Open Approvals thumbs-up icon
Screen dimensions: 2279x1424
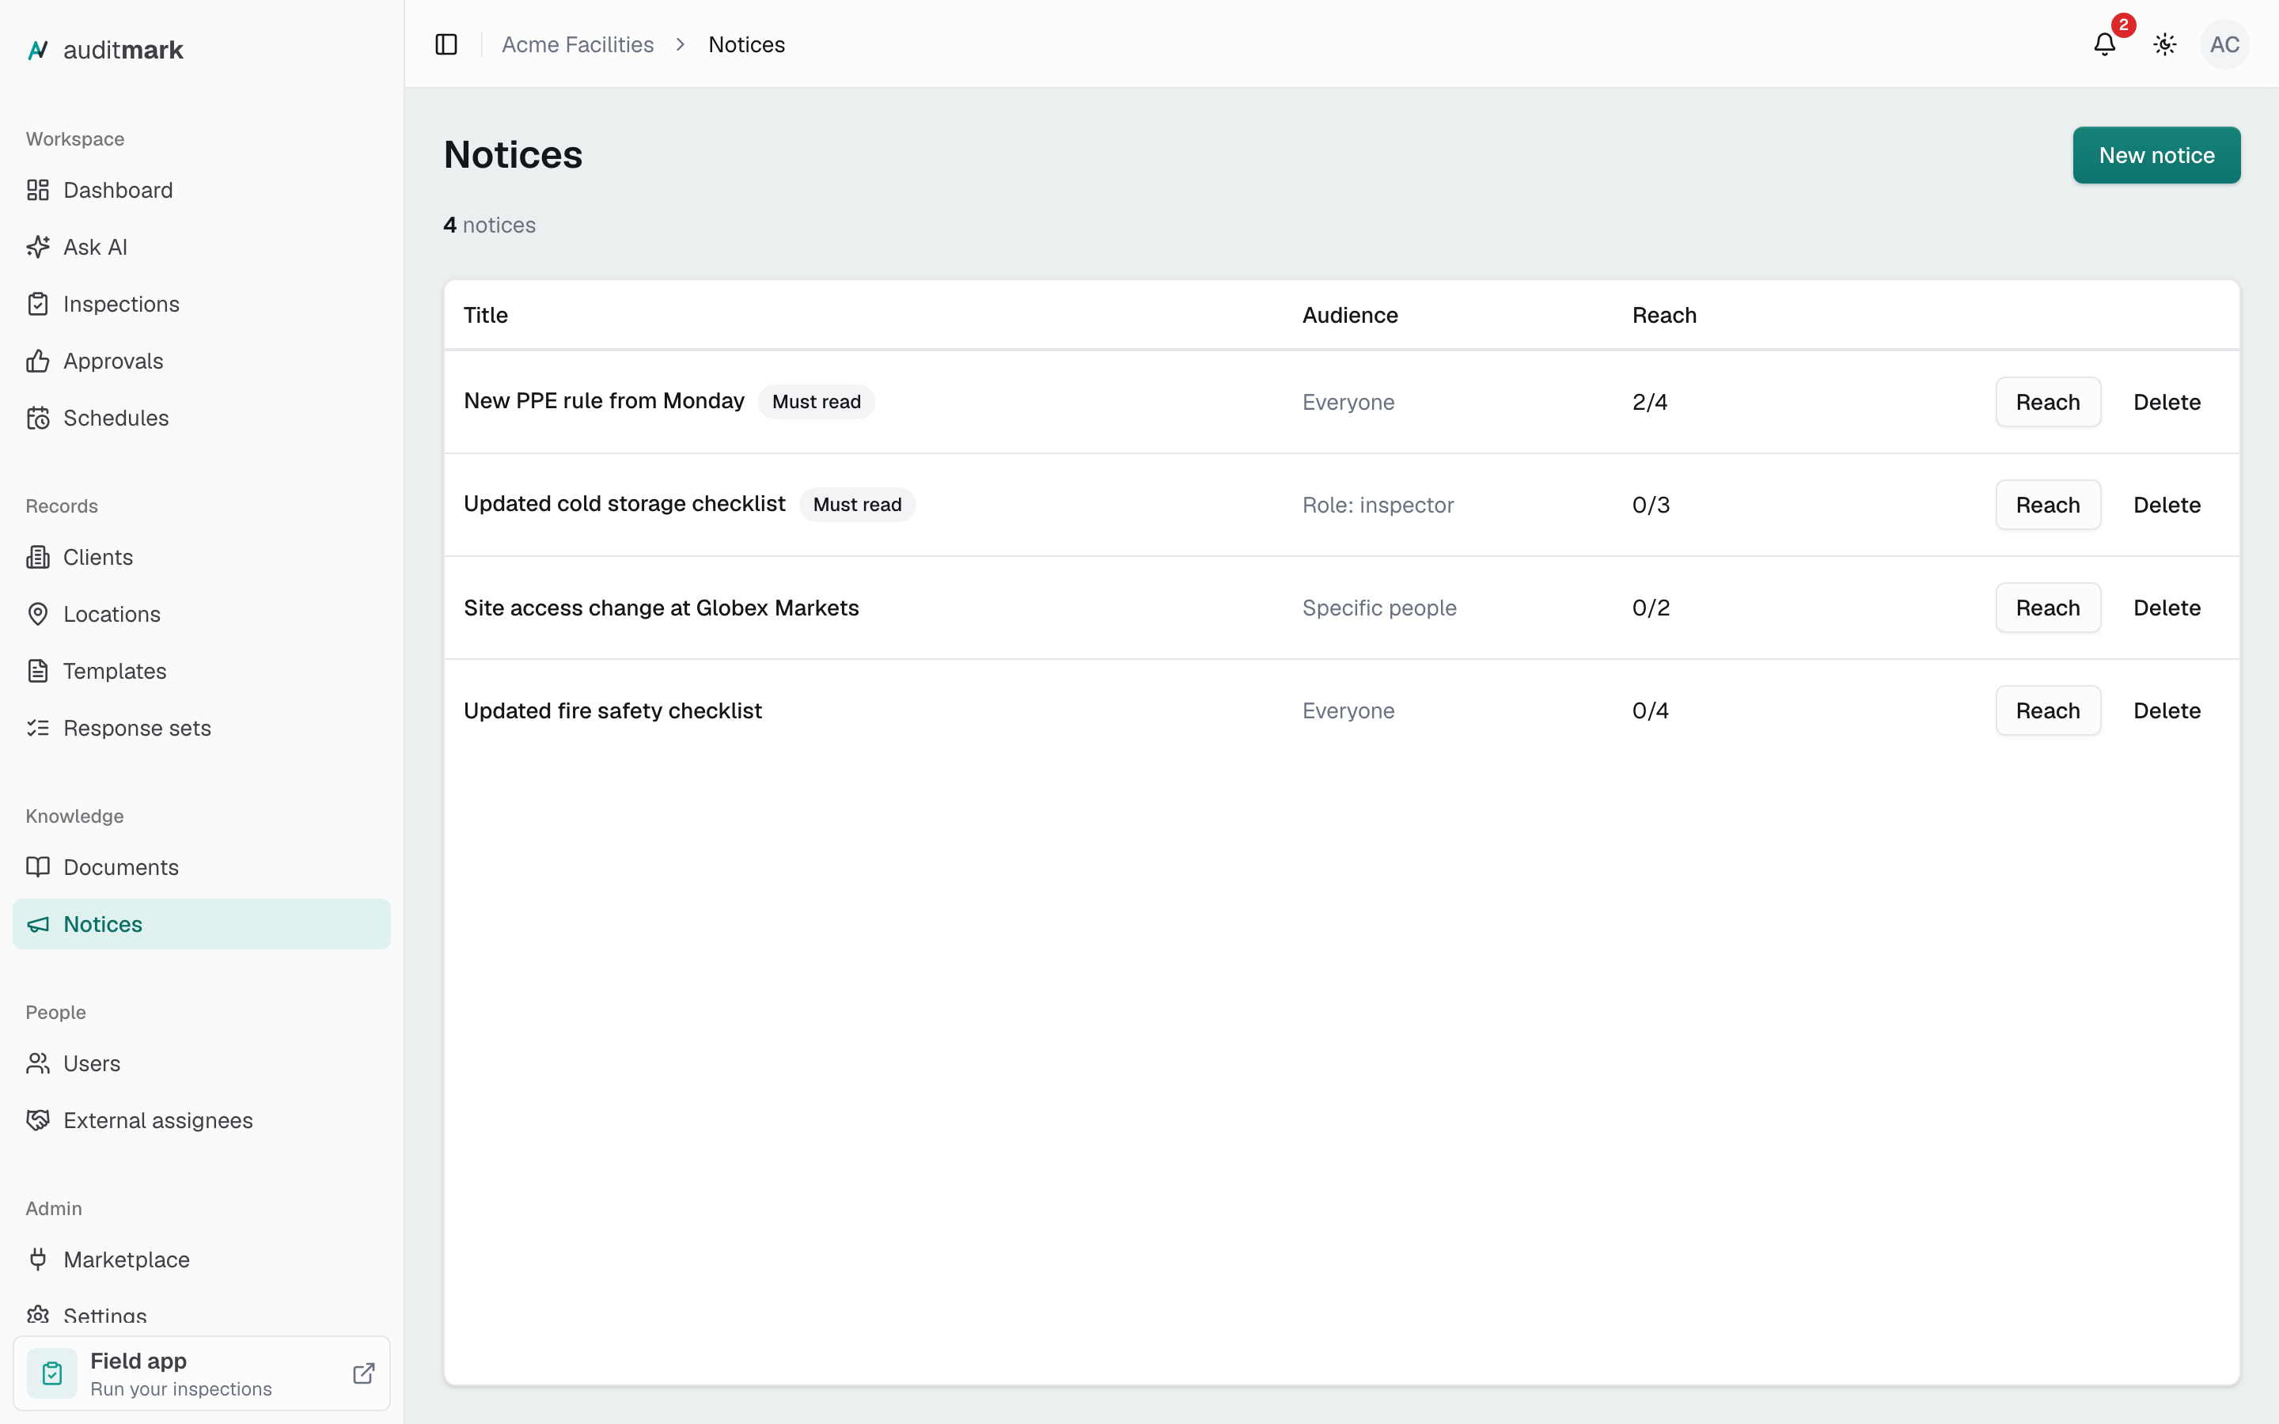tap(38, 361)
